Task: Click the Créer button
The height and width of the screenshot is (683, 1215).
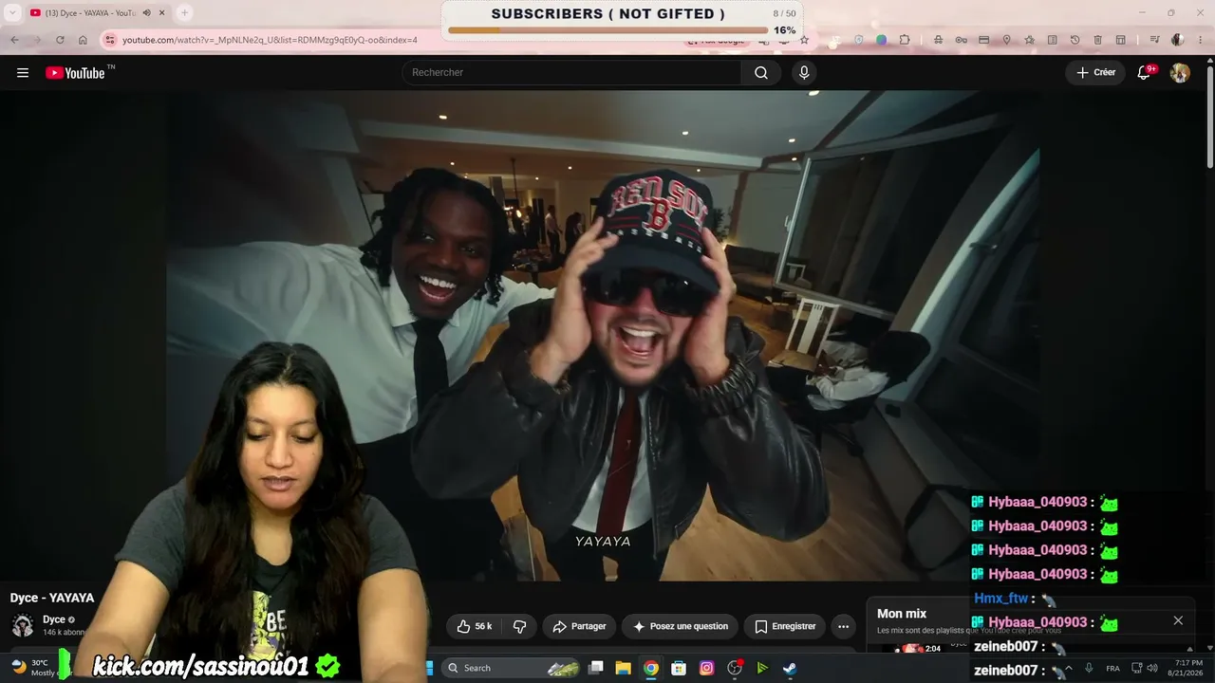Action: [x=1095, y=73]
